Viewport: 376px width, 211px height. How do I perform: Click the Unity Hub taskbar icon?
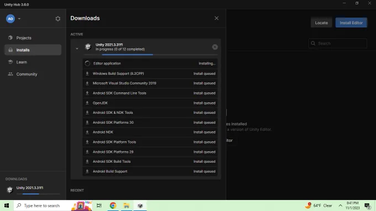tap(140, 205)
